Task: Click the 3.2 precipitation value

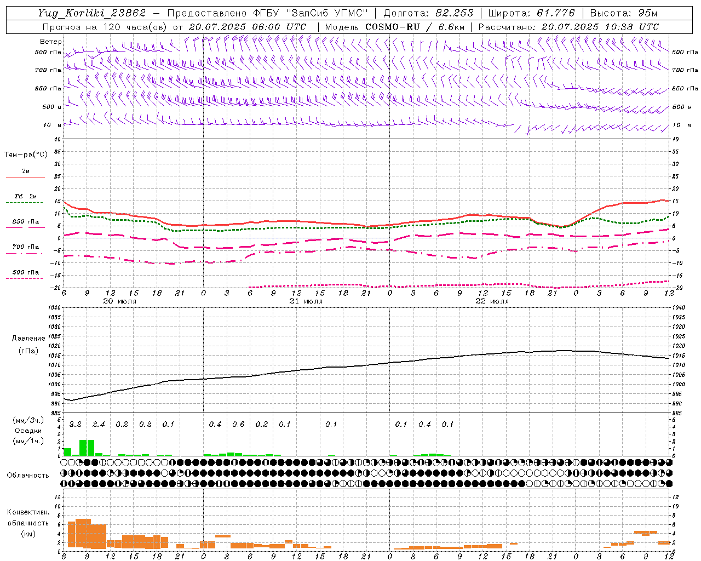Action: click(76, 425)
